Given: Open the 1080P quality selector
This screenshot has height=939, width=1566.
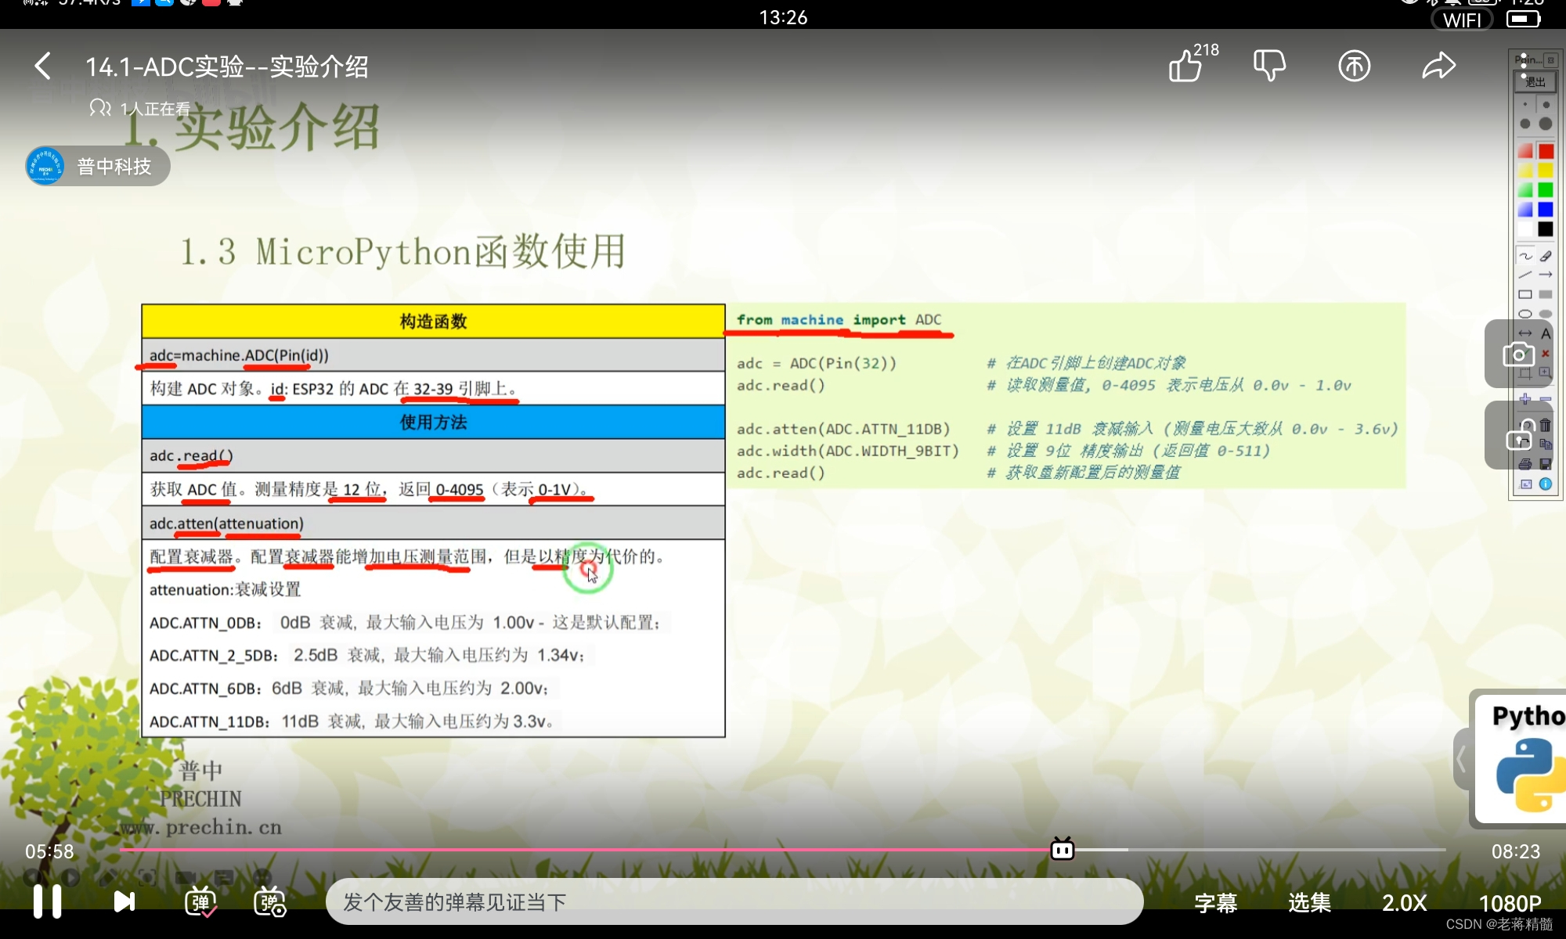Looking at the screenshot, I should 1510,901.
